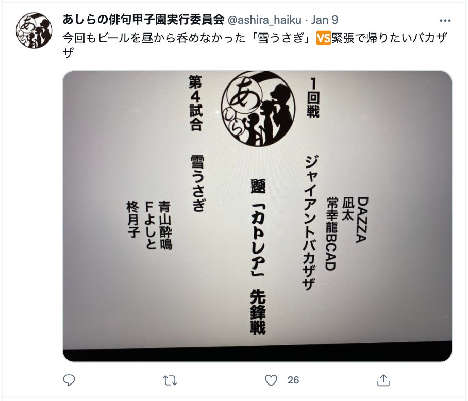468x401 pixels.
Task: Click the tweet text about 雪うさぎ
Action: click(255, 45)
